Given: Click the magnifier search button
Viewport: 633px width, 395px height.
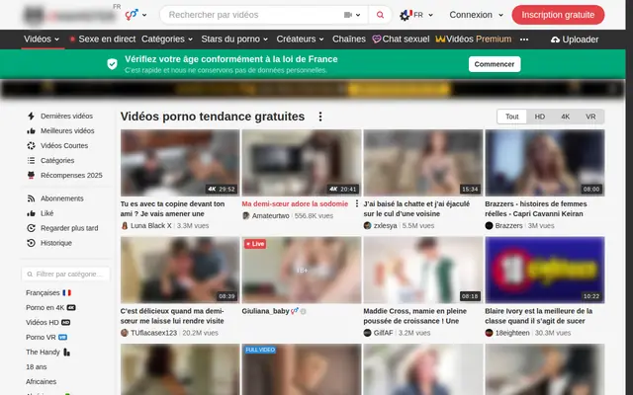Looking at the screenshot, I should coord(380,15).
